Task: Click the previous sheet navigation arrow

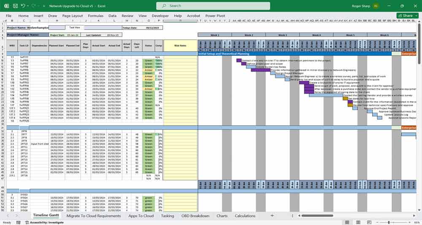Action: point(8,216)
